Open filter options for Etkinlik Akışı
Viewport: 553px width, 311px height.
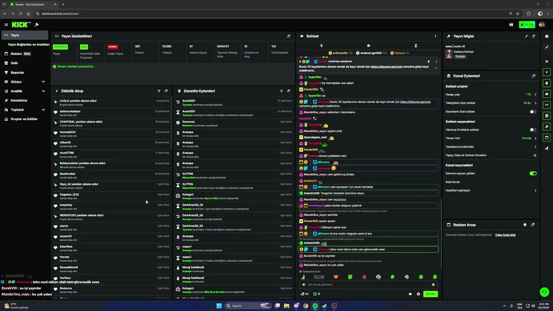click(159, 91)
